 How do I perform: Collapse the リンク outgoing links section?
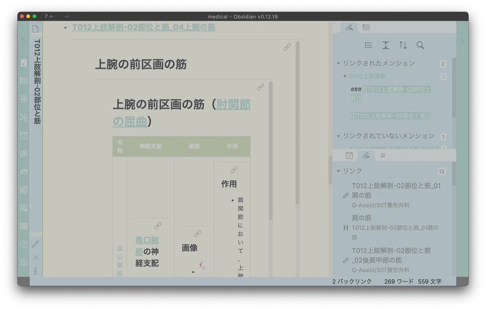[338, 171]
